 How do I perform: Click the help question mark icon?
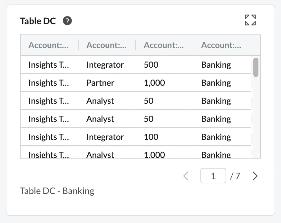point(67,21)
